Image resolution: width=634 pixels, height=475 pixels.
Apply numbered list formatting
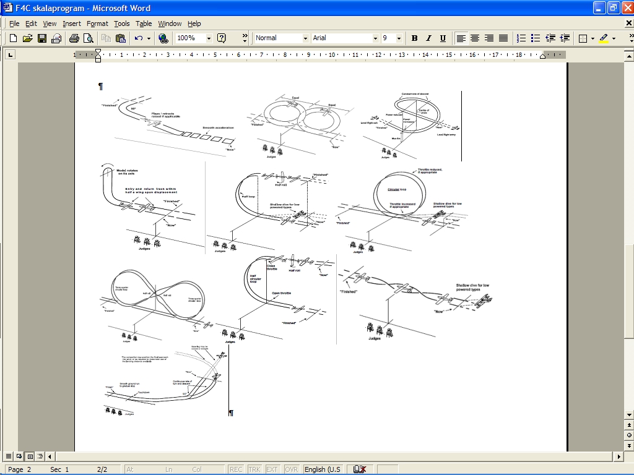point(522,38)
